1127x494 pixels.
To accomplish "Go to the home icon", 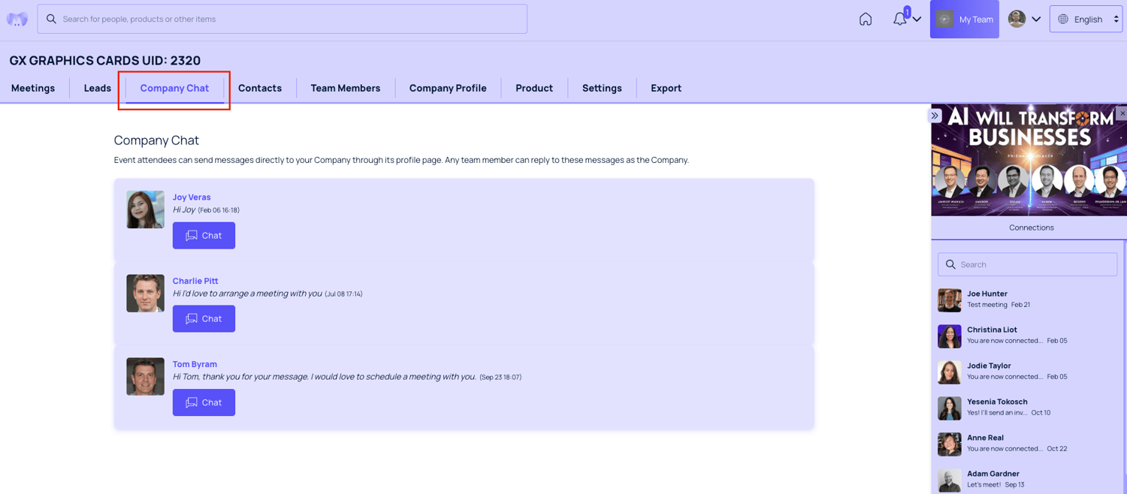I will point(866,20).
